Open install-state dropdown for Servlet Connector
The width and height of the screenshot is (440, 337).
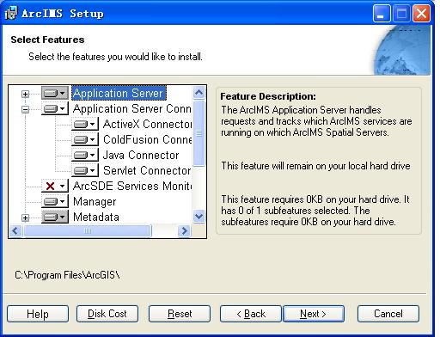coord(85,170)
